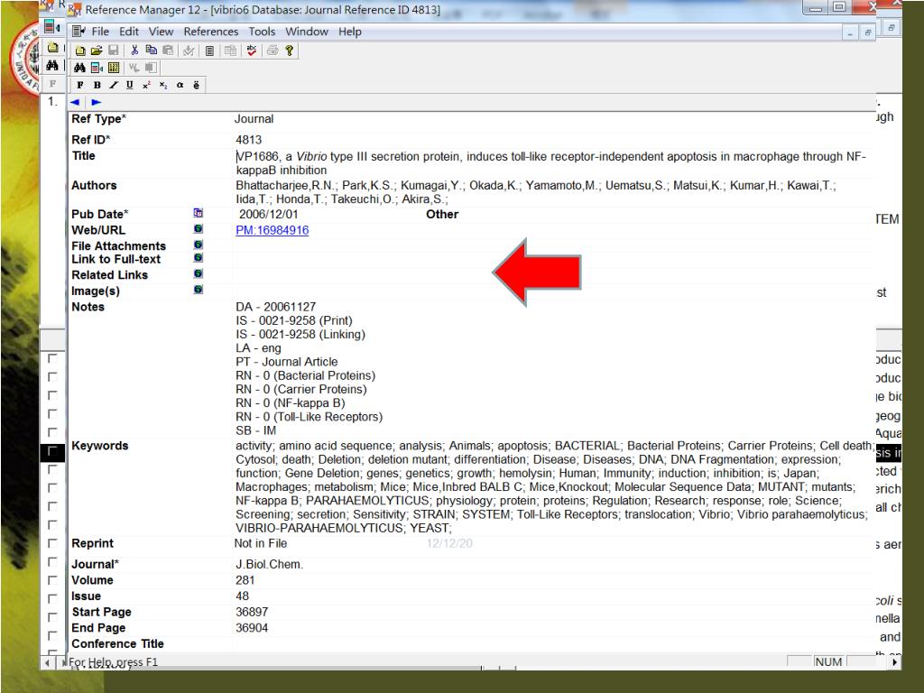Open a database with the folder icon
Screen dimensions: 924x693
97,51
